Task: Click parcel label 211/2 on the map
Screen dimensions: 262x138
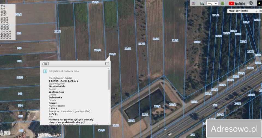Action: point(58,31)
